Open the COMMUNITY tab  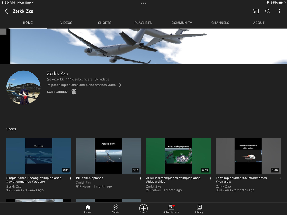click(x=182, y=23)
